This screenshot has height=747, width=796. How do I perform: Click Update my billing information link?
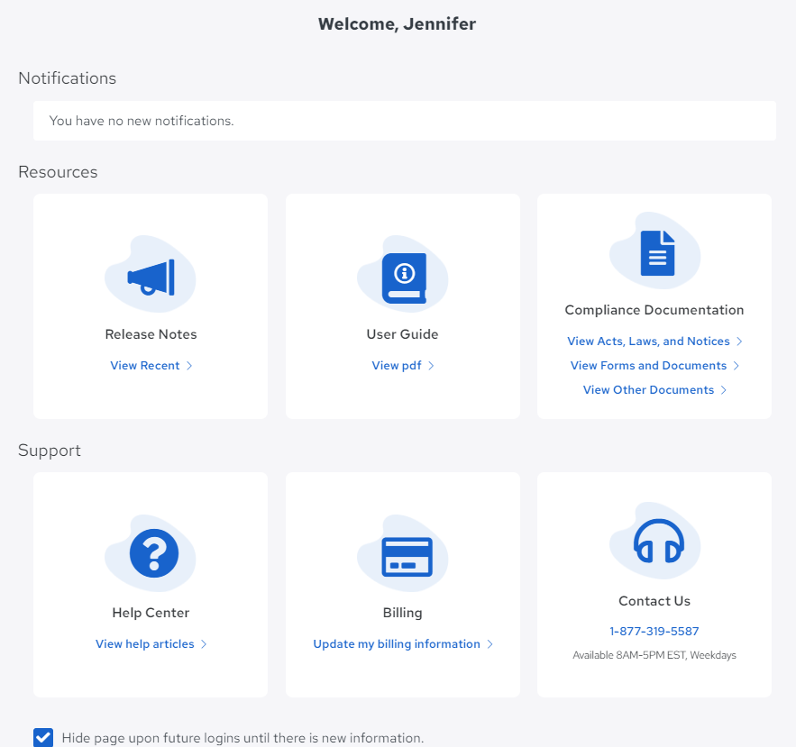click(397, 644)
